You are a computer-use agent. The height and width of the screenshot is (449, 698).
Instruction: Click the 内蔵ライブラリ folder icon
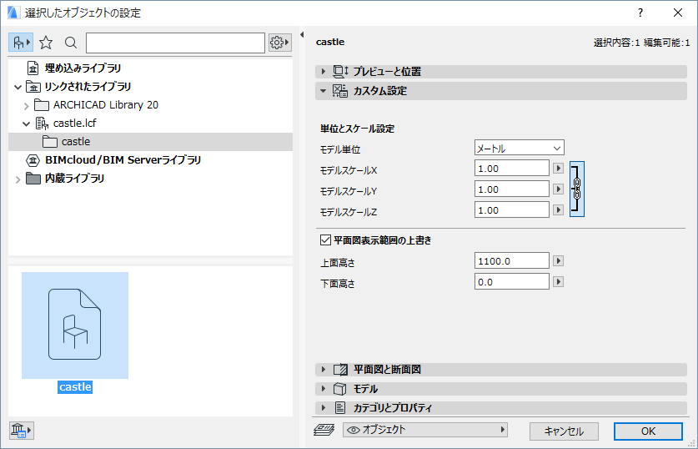[x=33, y=178]
